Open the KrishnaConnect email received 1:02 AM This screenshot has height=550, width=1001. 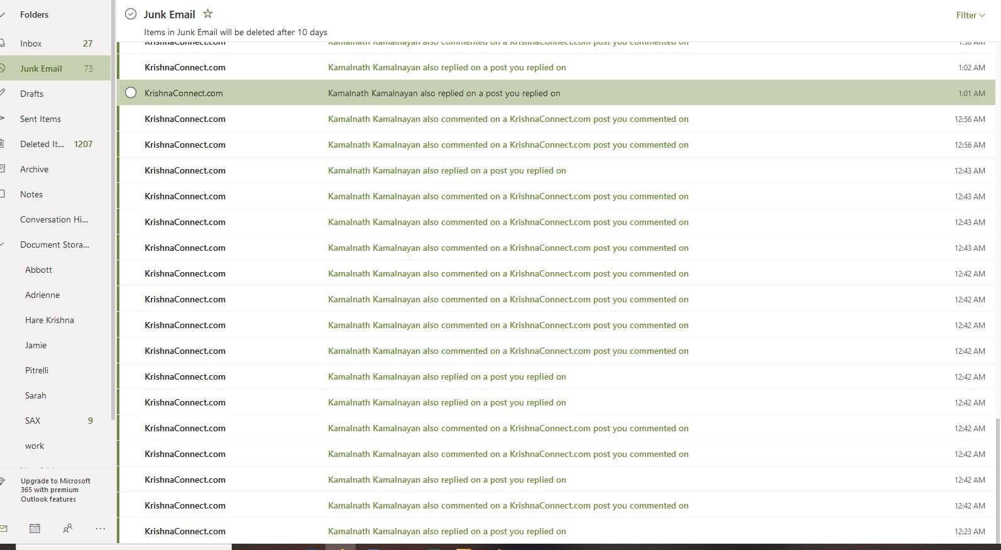click(x=556, y=67)
